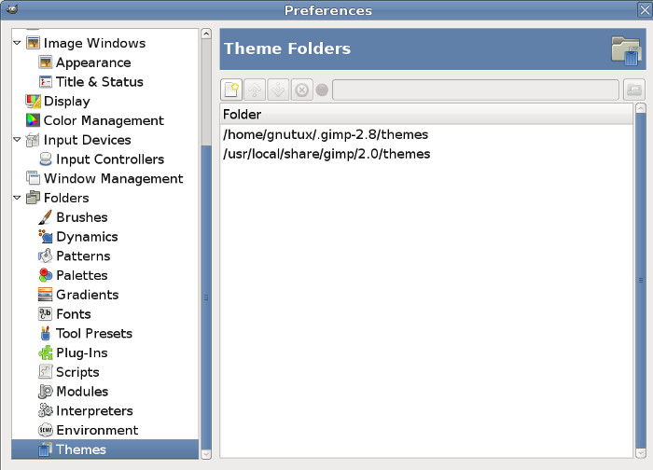
Task: Click the Color Management icon
Action: 33,120
